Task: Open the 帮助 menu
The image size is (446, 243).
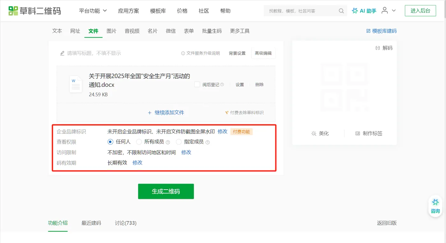Action: pyautogui.click(x=225, y=11)
